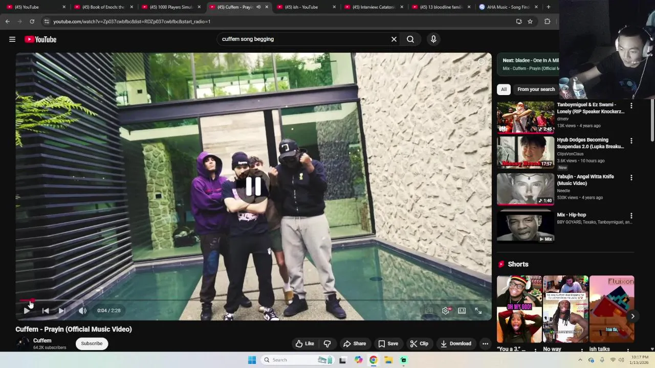Open the Mix - Hip-hop playlist
655x368 pixels.
[x=571, y=215]
